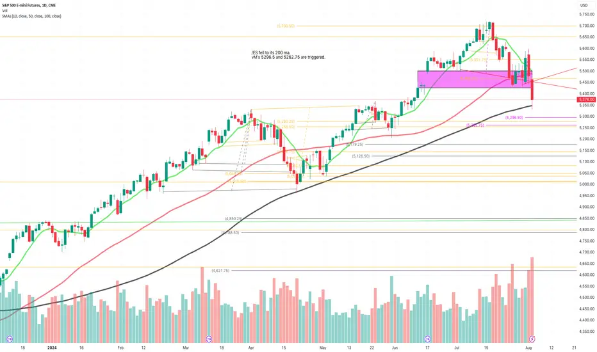The image size is (597, 352).
Task: Click the purple roll icon in mid-March
Action: click(x=209, y=337)
